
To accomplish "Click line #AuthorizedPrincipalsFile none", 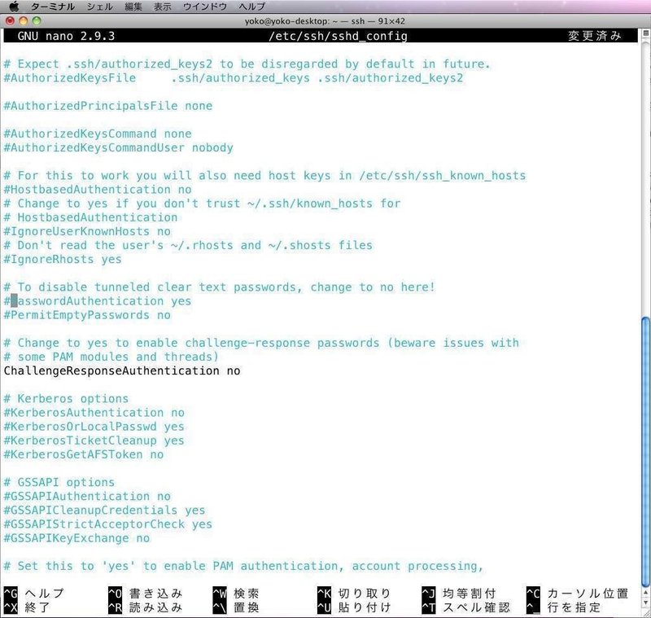I will pyautogui.click(x=108, y=106).
